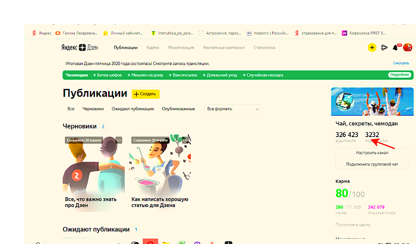The height and width of the screenshot is (244, 416).
Task: Click the Настроить канал button
Action: (372, 152)
